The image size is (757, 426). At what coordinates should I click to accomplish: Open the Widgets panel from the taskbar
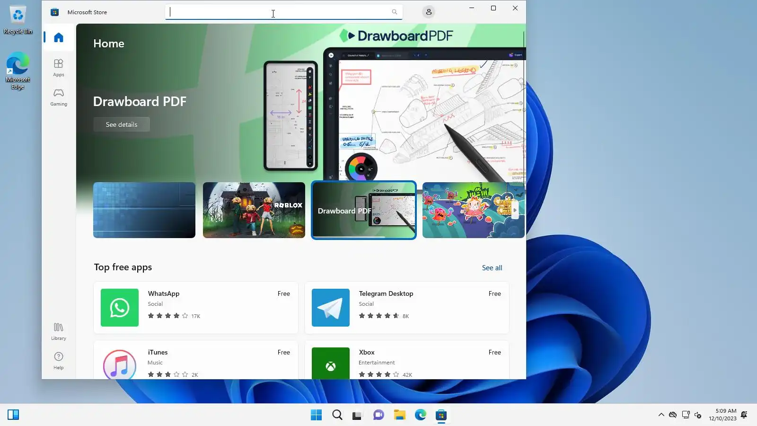[13, 415]
